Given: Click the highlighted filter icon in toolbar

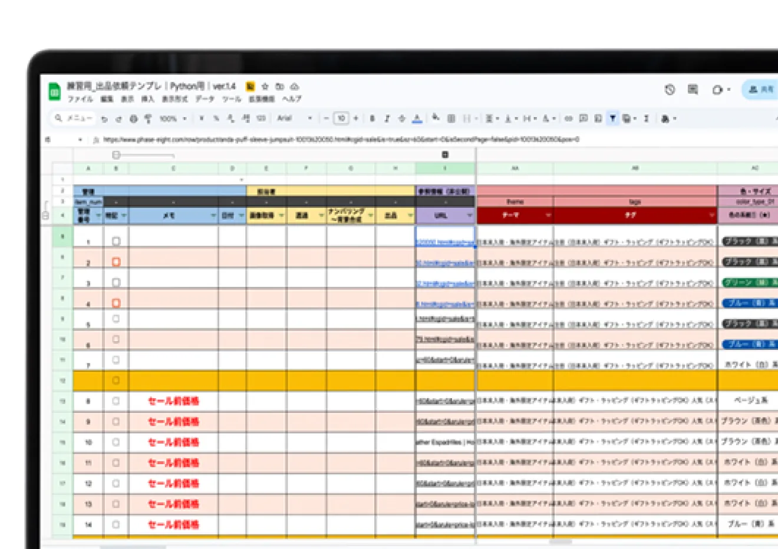Looking at the screenshot, I should (x=613, y=118).
